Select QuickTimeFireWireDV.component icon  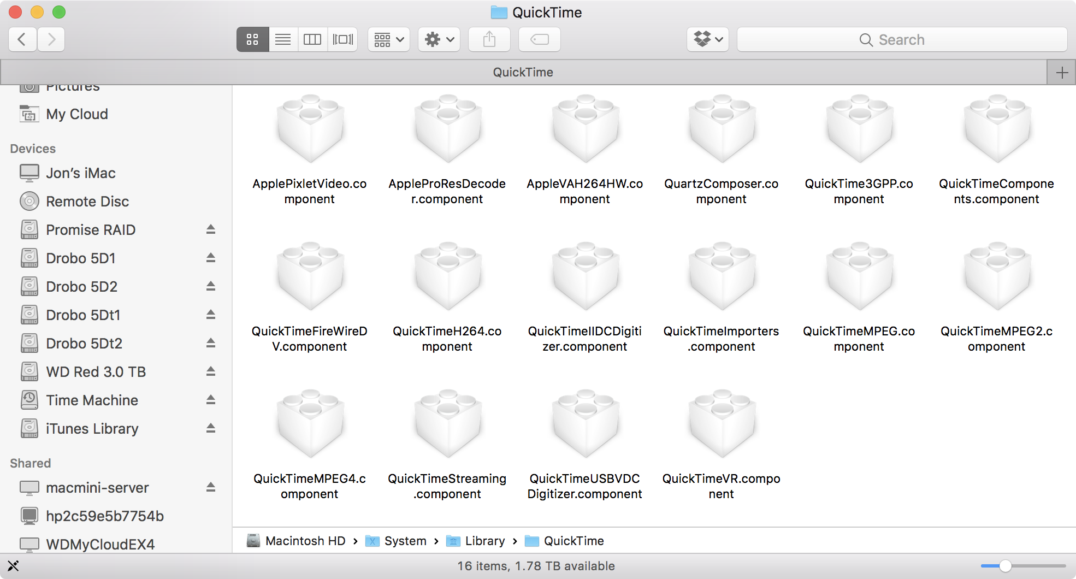310,277
